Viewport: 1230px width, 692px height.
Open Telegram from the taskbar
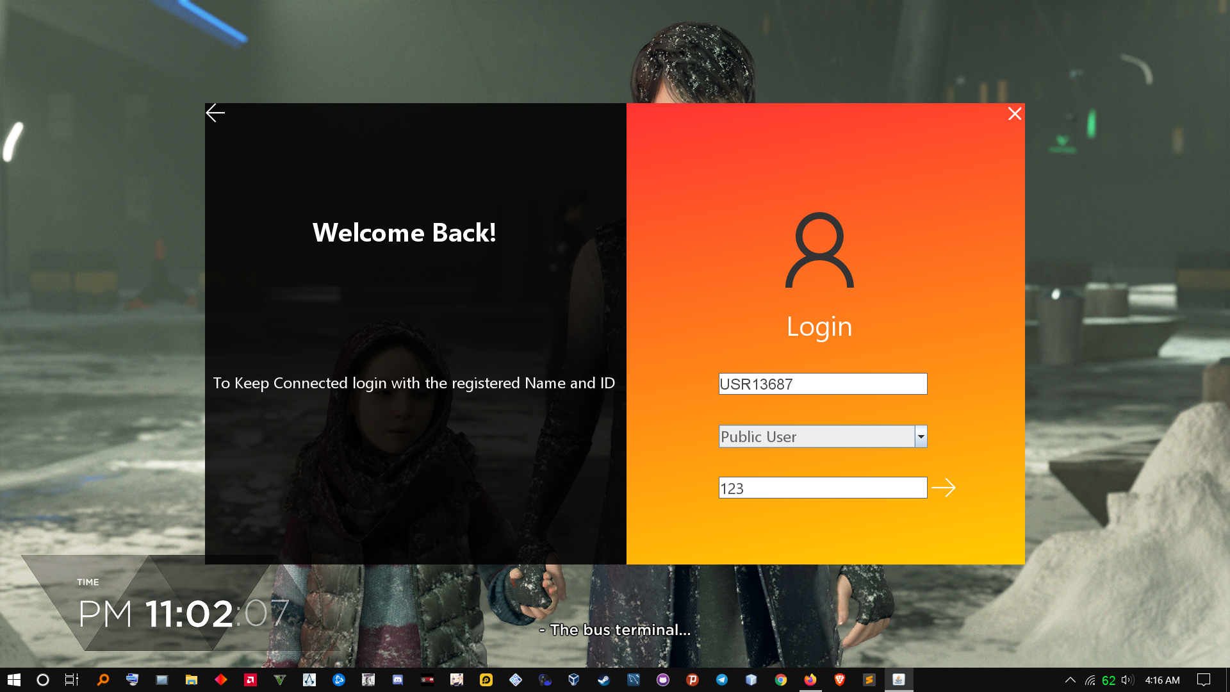click(722, 680)
